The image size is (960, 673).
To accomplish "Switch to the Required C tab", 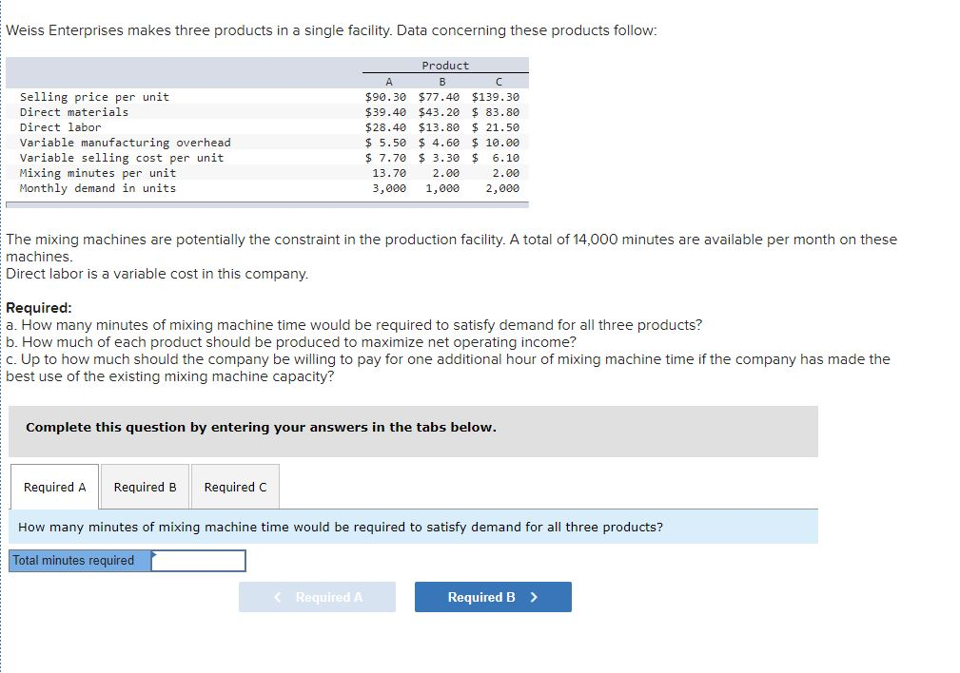I will [234, 486].
